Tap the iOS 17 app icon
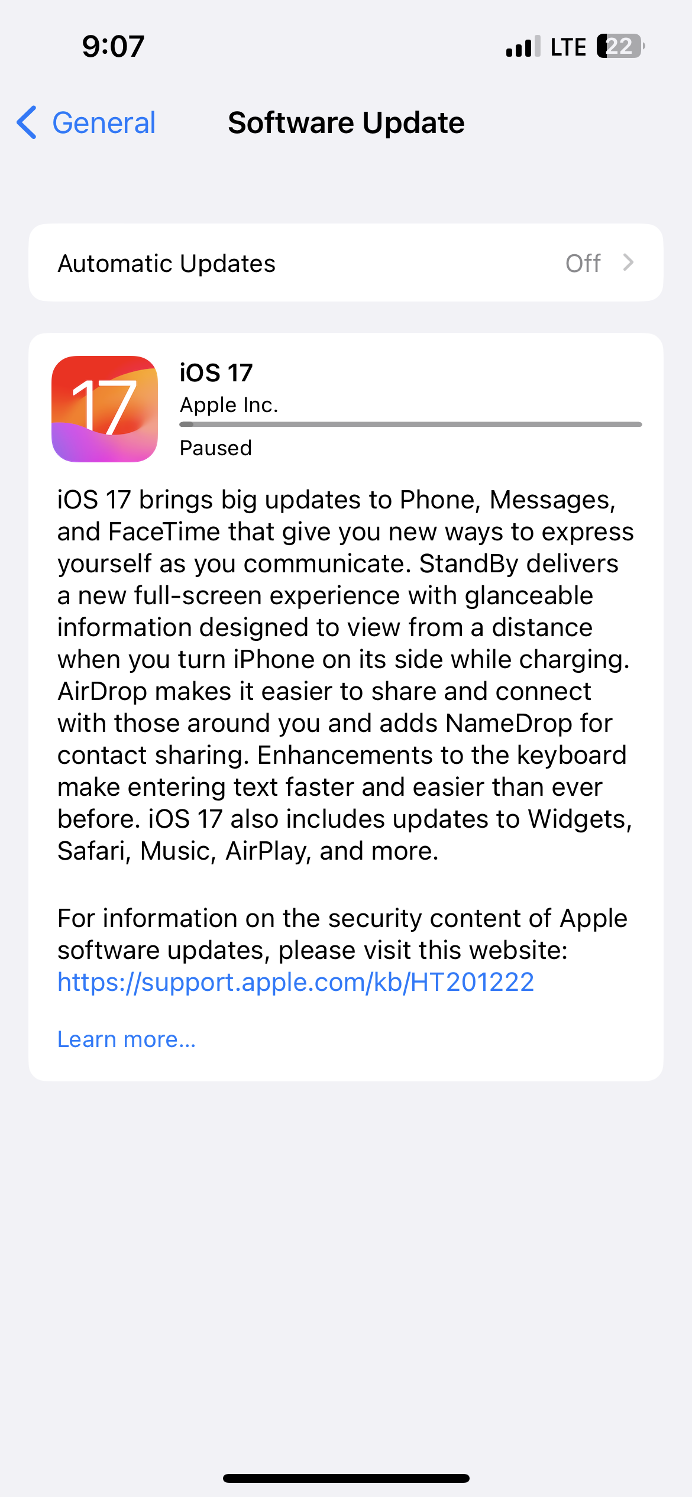692x1497 pixels. tap(105, 407)
